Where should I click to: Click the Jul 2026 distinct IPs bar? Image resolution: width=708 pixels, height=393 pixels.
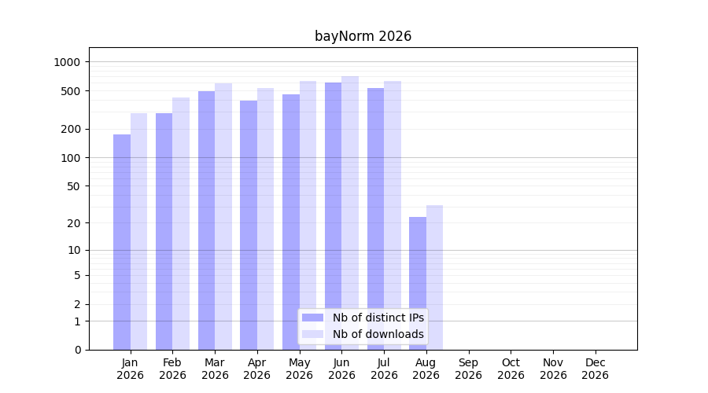(x=376, y=219)
